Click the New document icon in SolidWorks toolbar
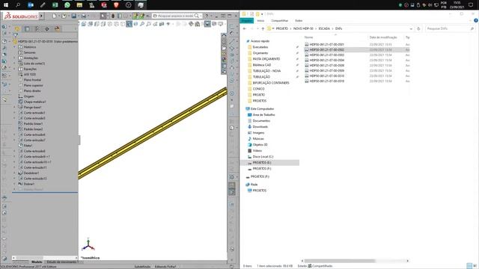This screenshot has width=479, height=269. point(54,16)
